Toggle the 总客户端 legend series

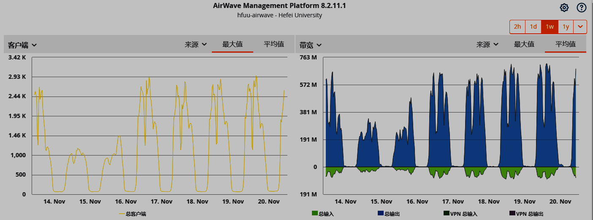pyautogui.click(x=133, y=214)
